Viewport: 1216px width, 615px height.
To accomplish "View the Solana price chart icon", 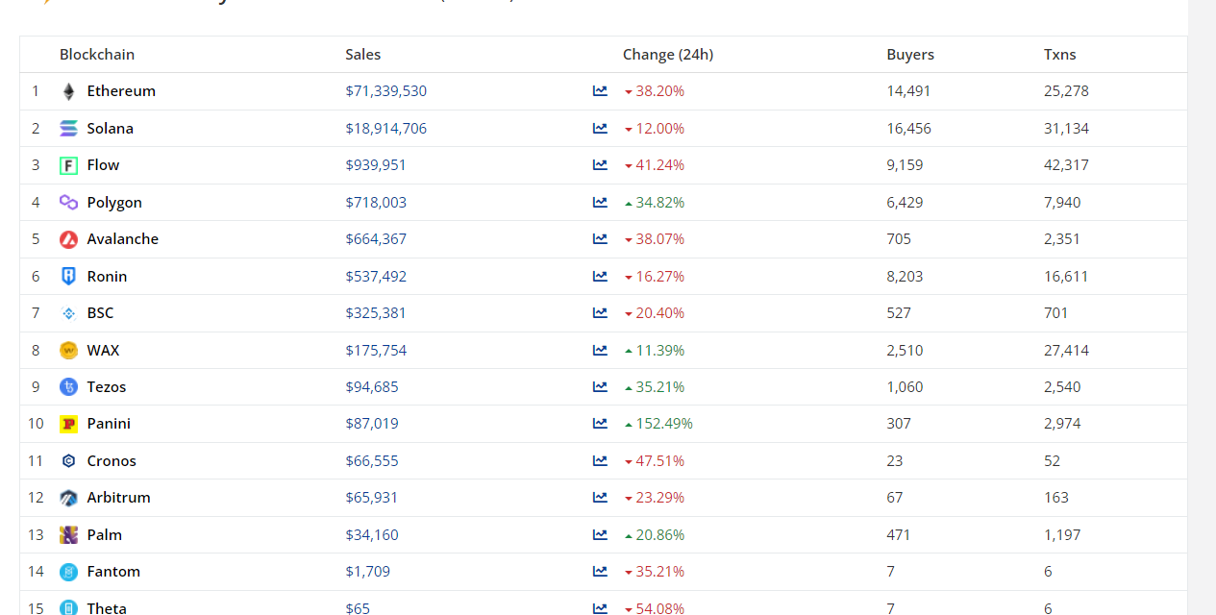I will (601, 128).
